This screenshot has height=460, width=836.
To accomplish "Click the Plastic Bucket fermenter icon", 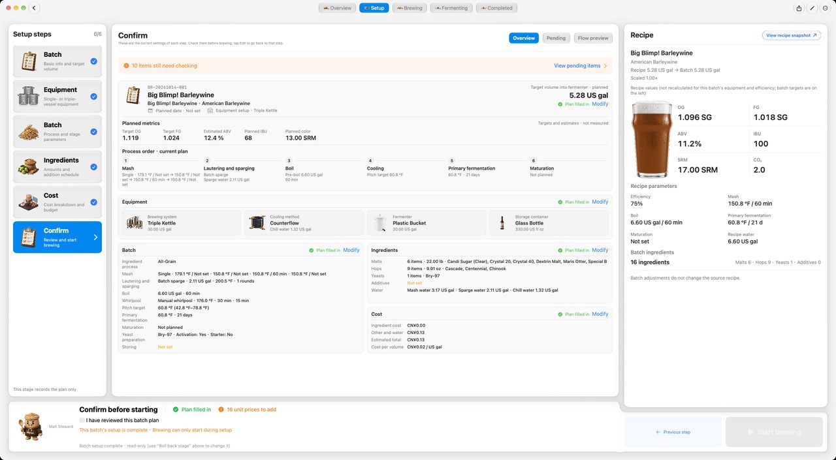I will (379, 222).
